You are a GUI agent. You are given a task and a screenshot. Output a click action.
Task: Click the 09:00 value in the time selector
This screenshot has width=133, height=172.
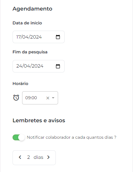31,98
